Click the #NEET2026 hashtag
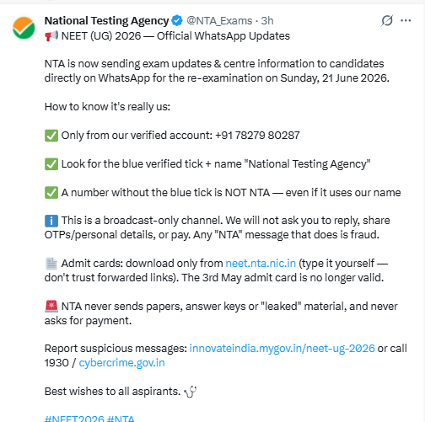Viewport: 436px width, 422px height. (x=74, y=419)
